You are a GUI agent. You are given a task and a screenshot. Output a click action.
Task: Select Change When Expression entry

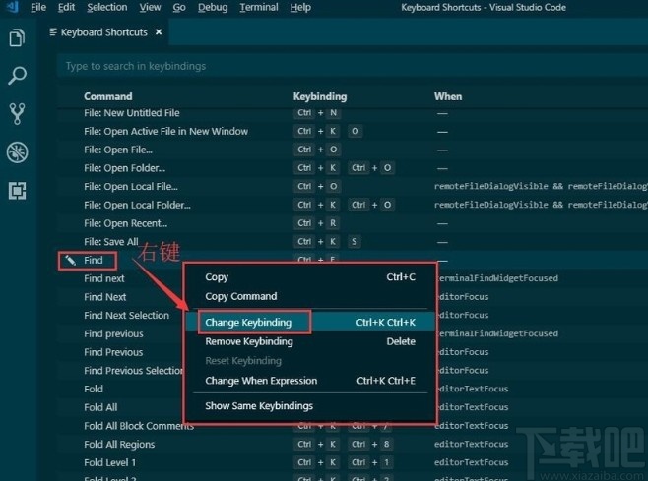310,381
